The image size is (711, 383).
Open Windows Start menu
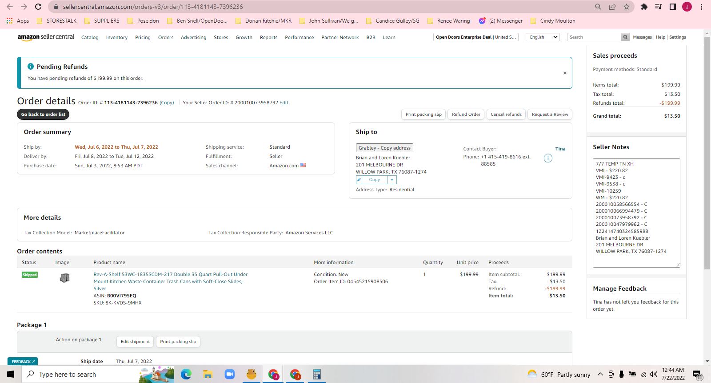tap(11, 375)
